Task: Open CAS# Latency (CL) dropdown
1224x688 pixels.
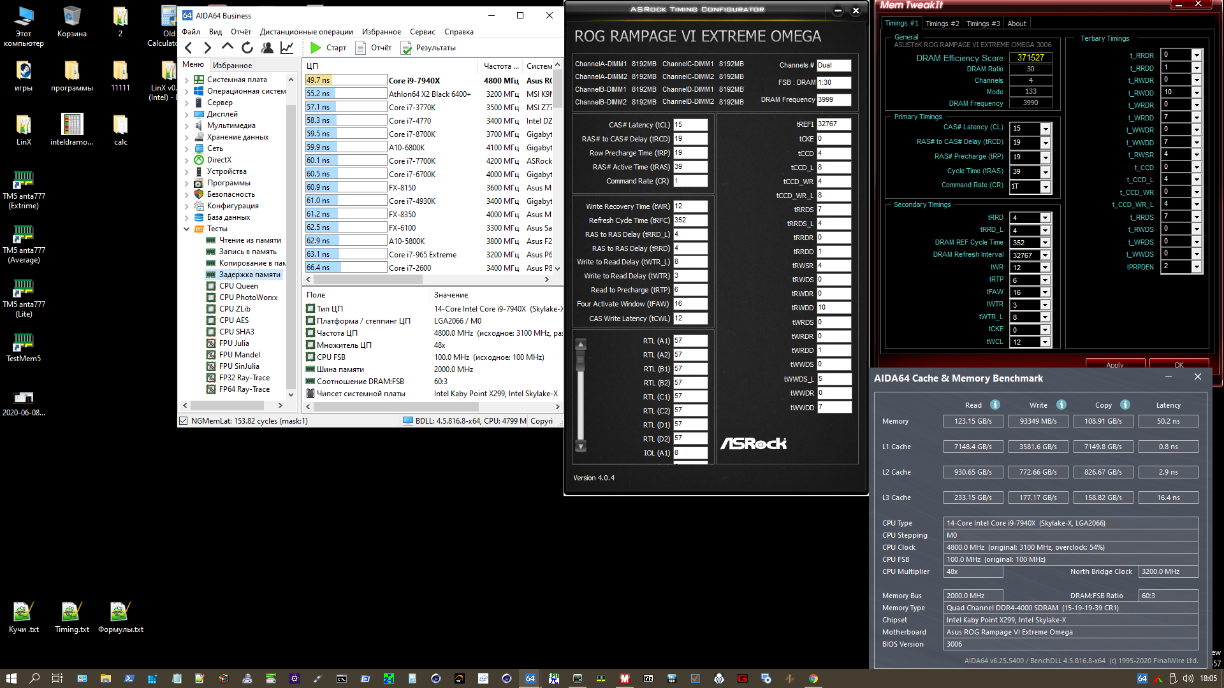Action: 1045,129
